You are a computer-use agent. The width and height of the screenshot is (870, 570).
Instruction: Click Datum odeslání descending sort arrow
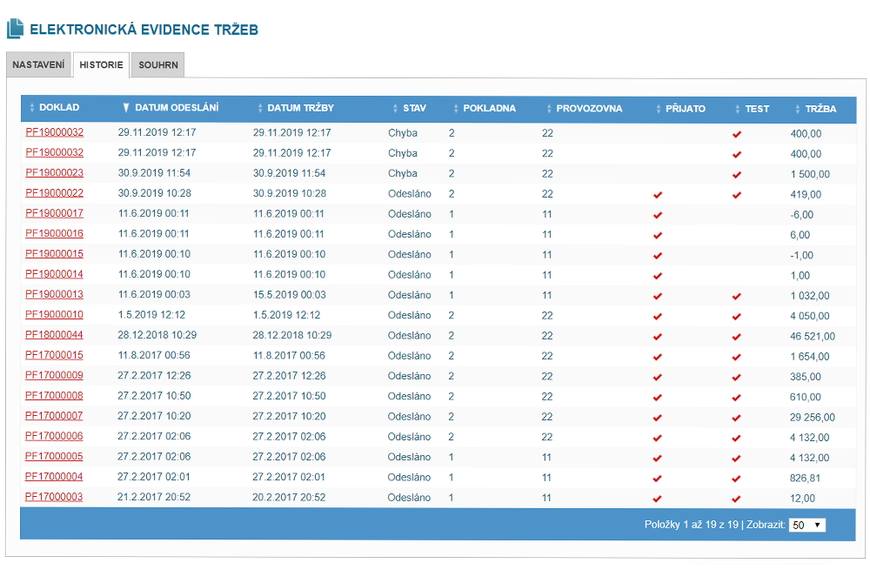126,109
